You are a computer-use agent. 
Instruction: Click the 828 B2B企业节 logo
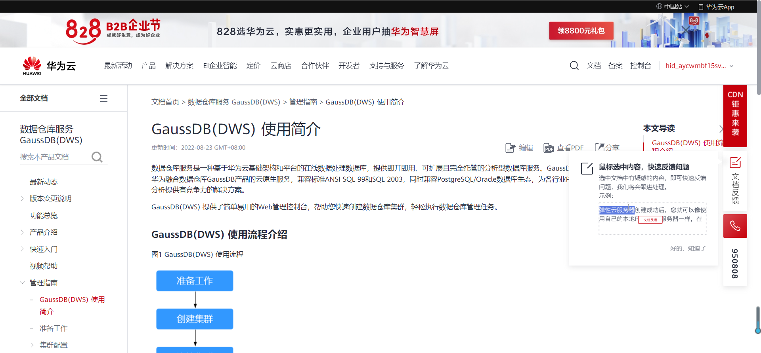(113, 30)
